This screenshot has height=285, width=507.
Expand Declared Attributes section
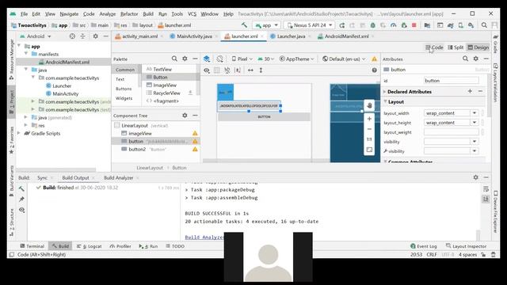(385, 92)
